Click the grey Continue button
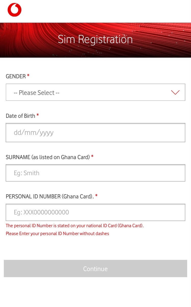 (95, 268)
